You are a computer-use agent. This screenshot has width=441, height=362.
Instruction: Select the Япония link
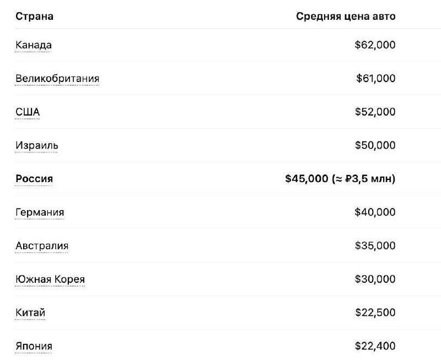[34, 347]
